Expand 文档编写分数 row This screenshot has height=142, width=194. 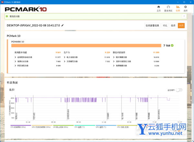(x=64, y=61)
